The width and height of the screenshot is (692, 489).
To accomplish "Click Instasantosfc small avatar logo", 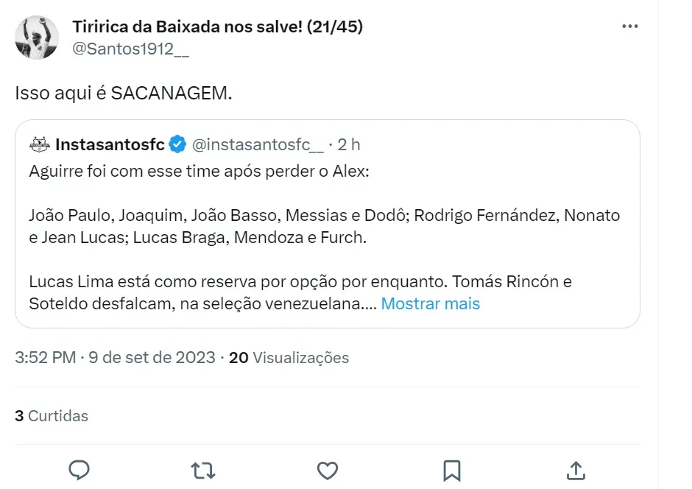I will point(40,144).
